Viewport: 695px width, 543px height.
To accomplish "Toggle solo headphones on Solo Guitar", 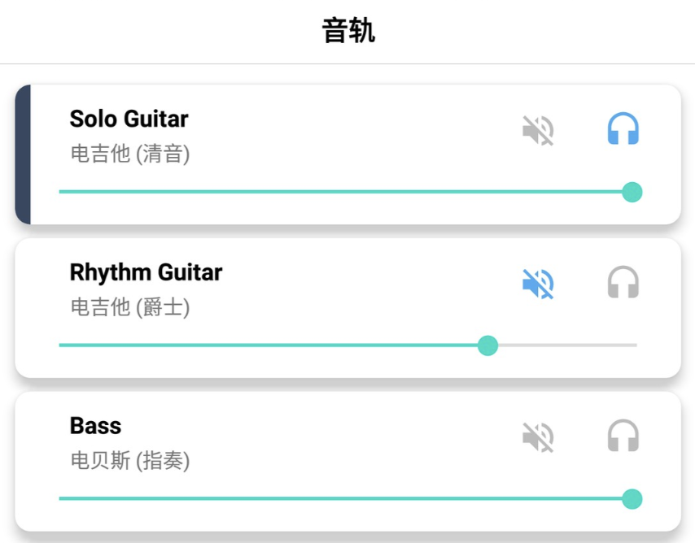I will 623,129.
